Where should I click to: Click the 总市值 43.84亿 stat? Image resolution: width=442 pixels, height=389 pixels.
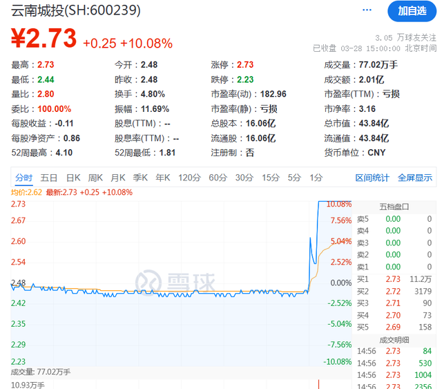(356, 124)
